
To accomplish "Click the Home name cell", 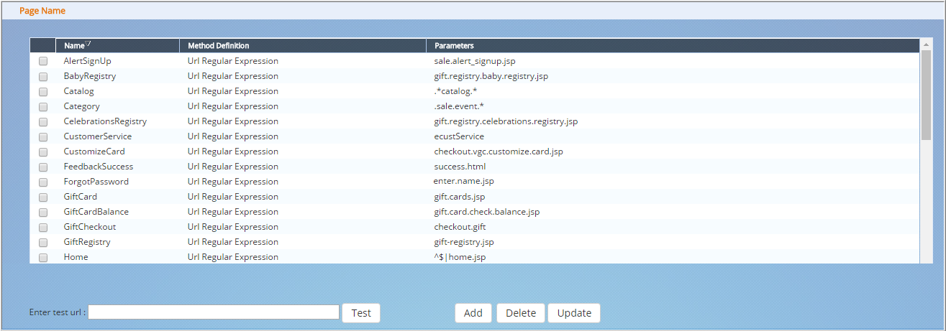I will click(76, 257).
